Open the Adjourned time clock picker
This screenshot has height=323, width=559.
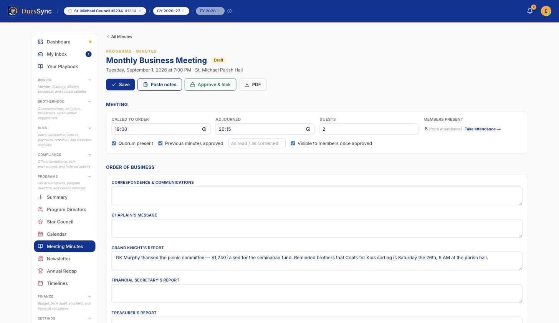coord(308,129)
